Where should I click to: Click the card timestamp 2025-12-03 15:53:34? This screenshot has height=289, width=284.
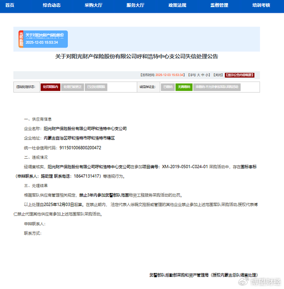(42, 43)
